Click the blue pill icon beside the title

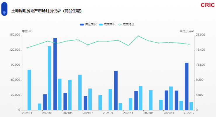point(4,9)
